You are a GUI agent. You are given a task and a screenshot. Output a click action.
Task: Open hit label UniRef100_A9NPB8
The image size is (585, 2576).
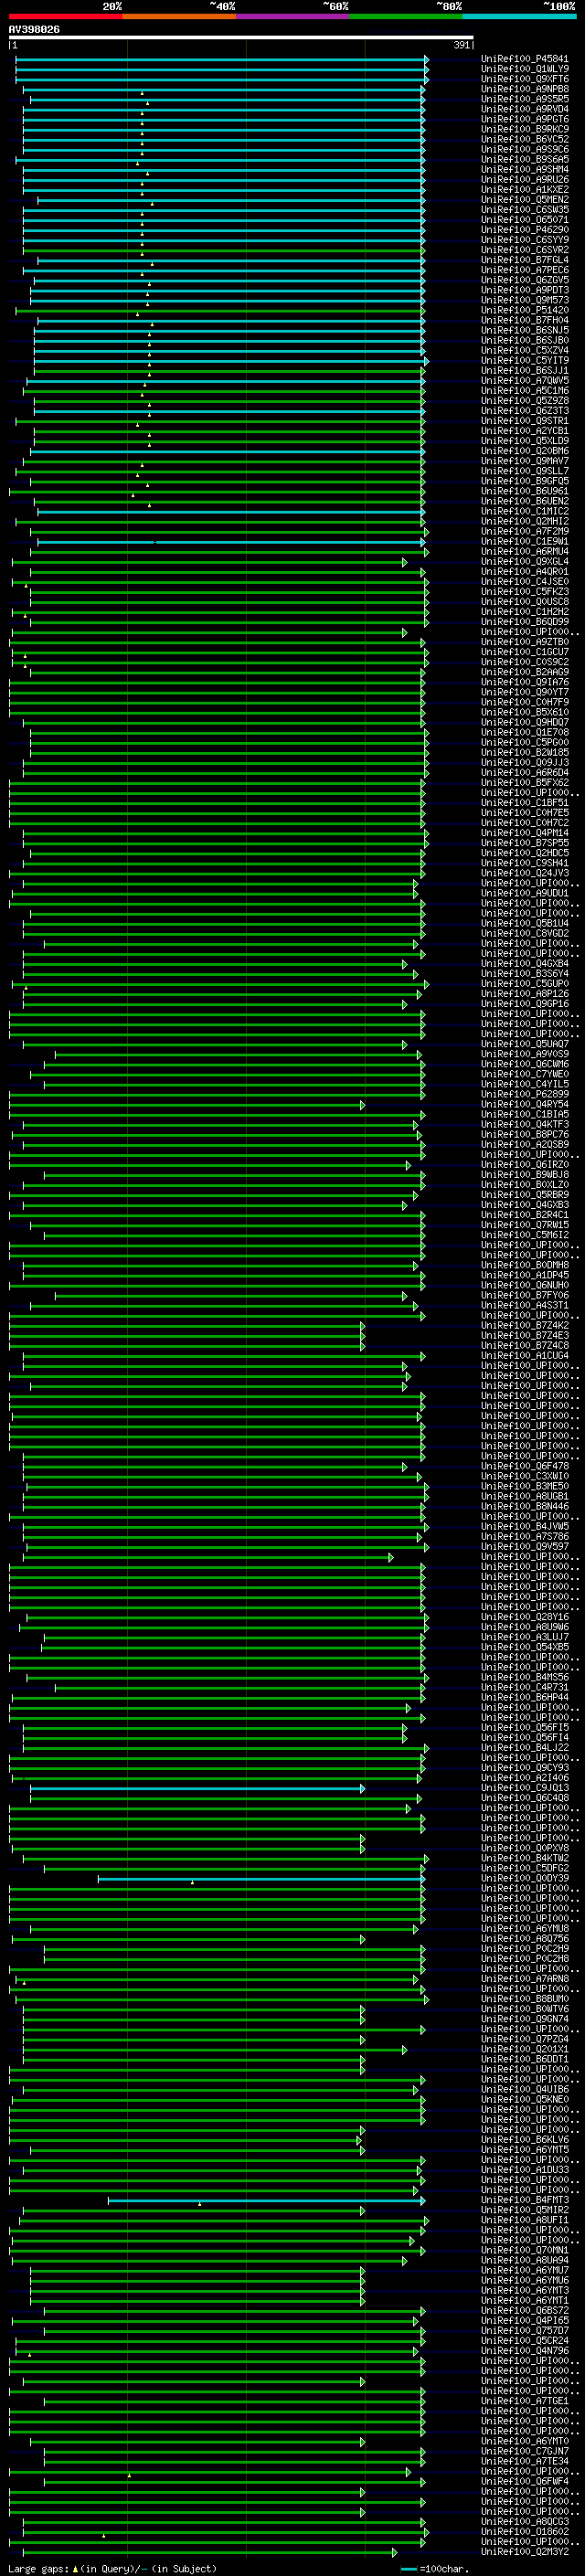525,89
